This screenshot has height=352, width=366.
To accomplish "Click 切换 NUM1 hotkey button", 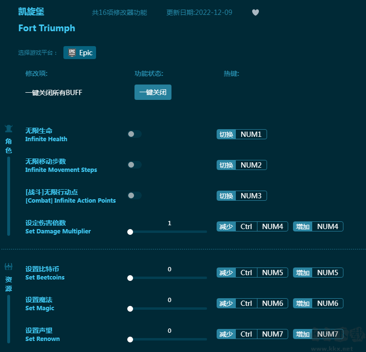I will pos(242,134).
